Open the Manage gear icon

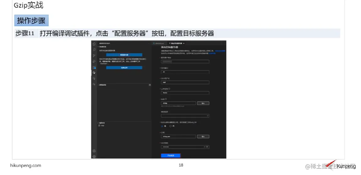[94, 157]
